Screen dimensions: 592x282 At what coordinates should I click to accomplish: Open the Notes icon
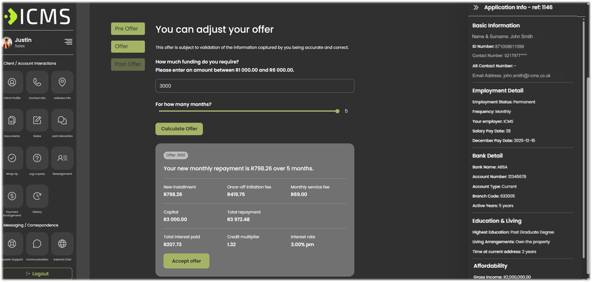pos(37,120)
